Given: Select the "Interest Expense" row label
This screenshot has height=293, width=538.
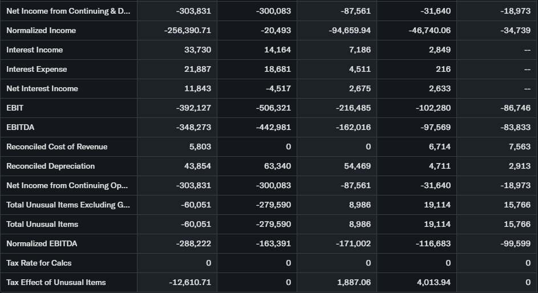Looking at the screenshot, I should coord(37,69).
